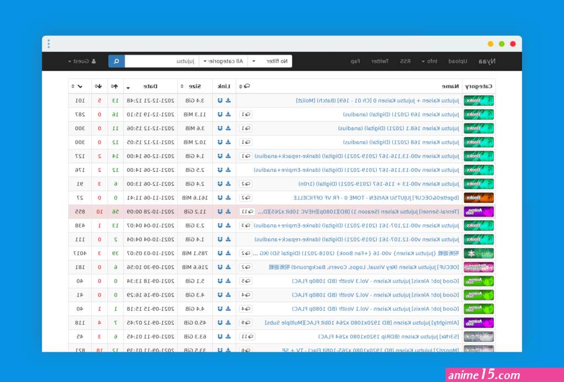Open the All categories dropdown

(224, 61)
